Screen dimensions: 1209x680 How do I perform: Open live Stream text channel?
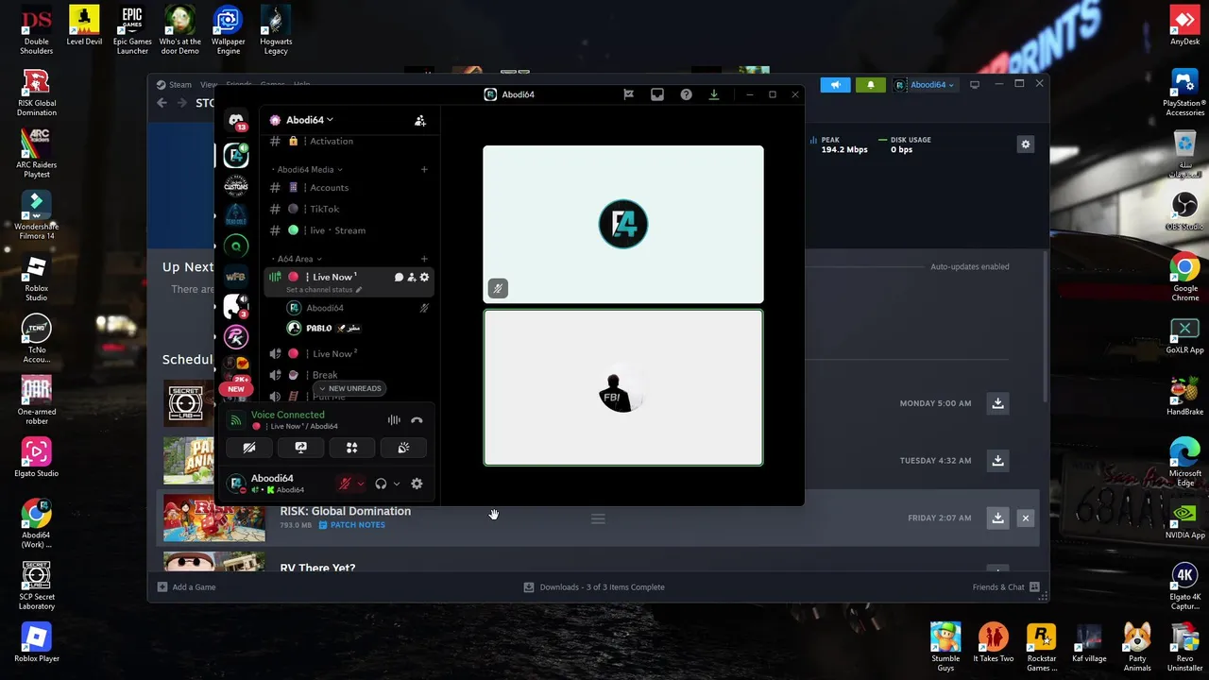pos(349,230)
